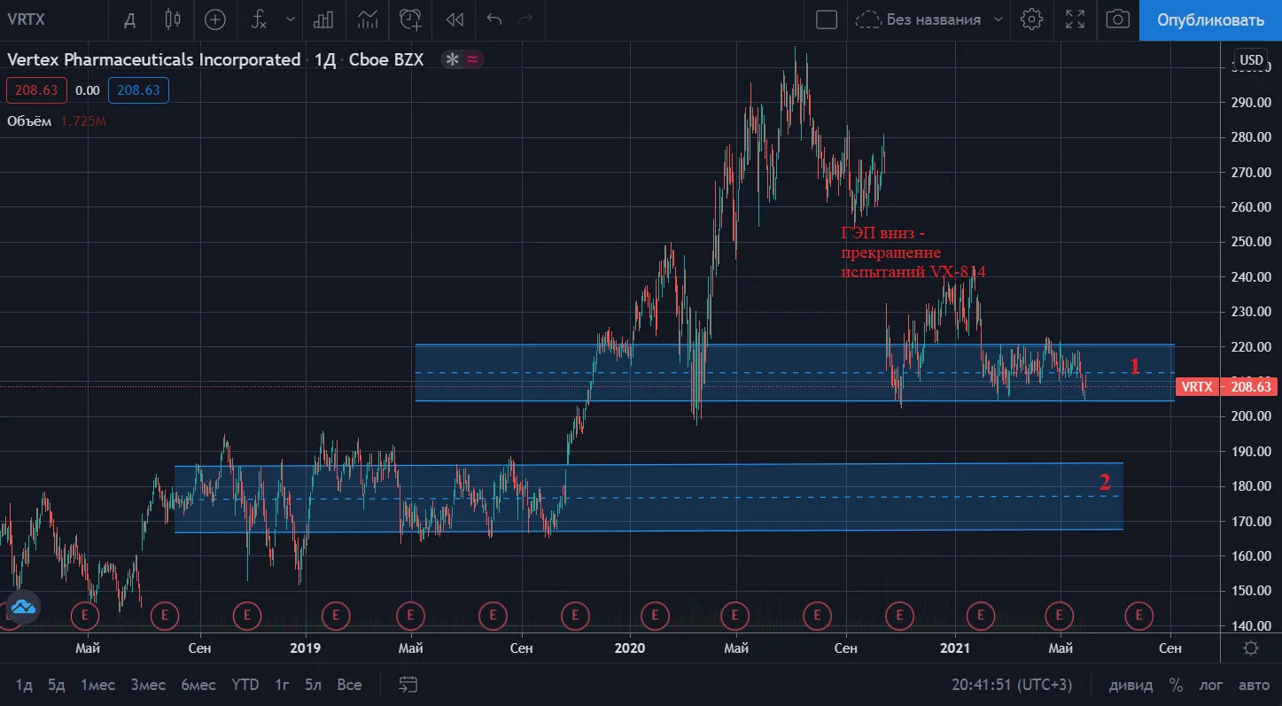
Task: Select the 6мес time range
Action: [x=198, y=685]
